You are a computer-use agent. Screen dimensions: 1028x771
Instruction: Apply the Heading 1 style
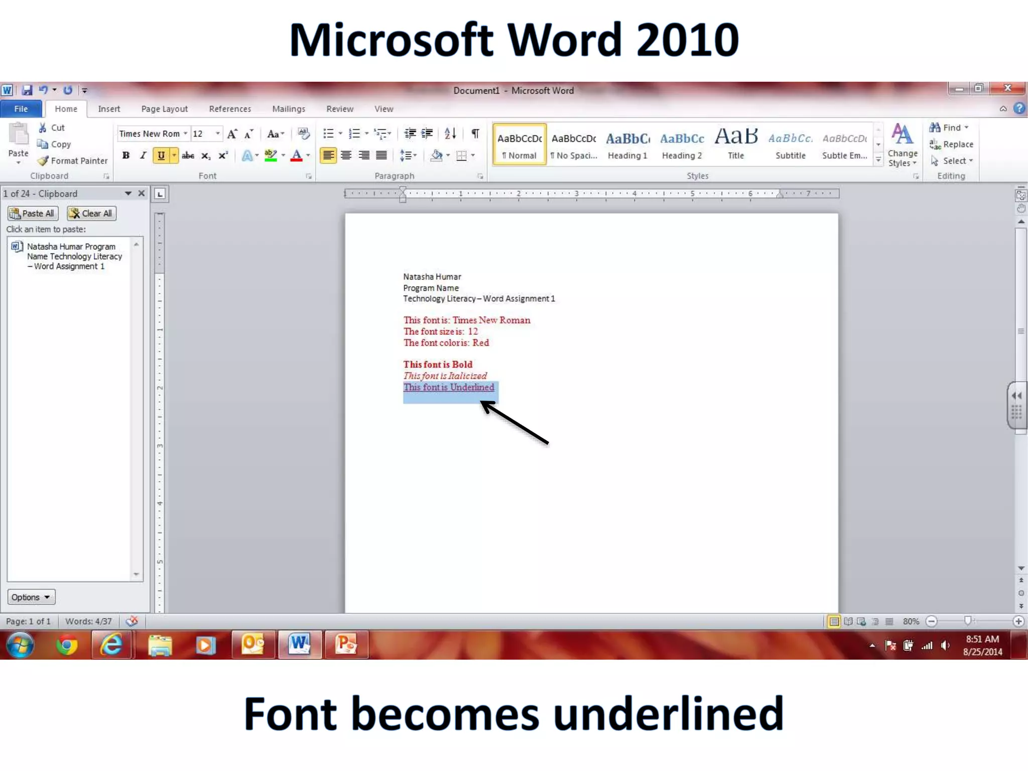coord(627,145)
